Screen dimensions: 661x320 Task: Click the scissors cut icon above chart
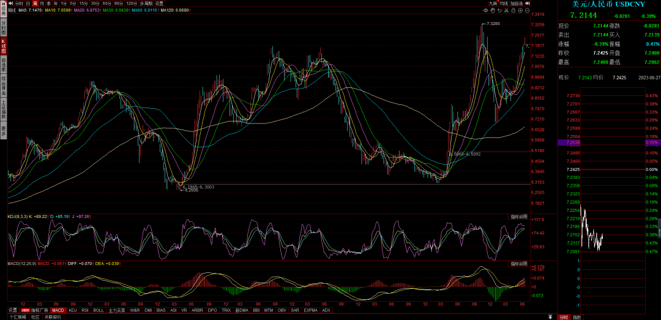point(506,10)
